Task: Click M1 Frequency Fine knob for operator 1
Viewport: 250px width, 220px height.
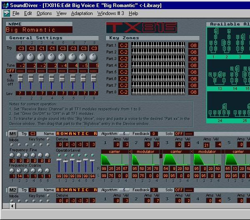Action: click(12, 155)
